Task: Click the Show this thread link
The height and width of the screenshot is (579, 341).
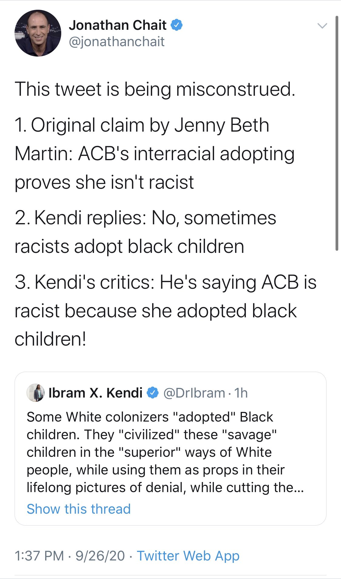Action: point(79,509)
